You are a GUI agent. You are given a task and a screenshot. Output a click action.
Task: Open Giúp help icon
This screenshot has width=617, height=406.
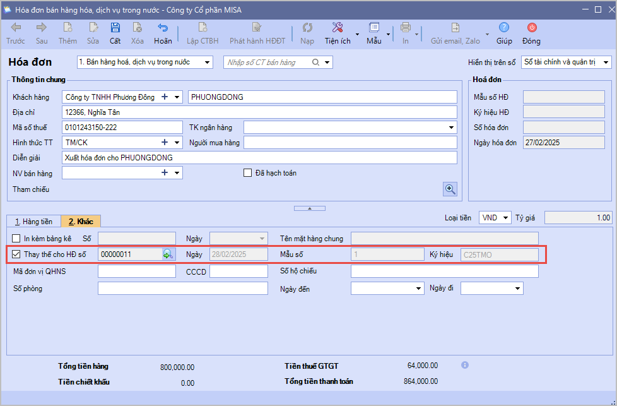[x=504, y=28]
